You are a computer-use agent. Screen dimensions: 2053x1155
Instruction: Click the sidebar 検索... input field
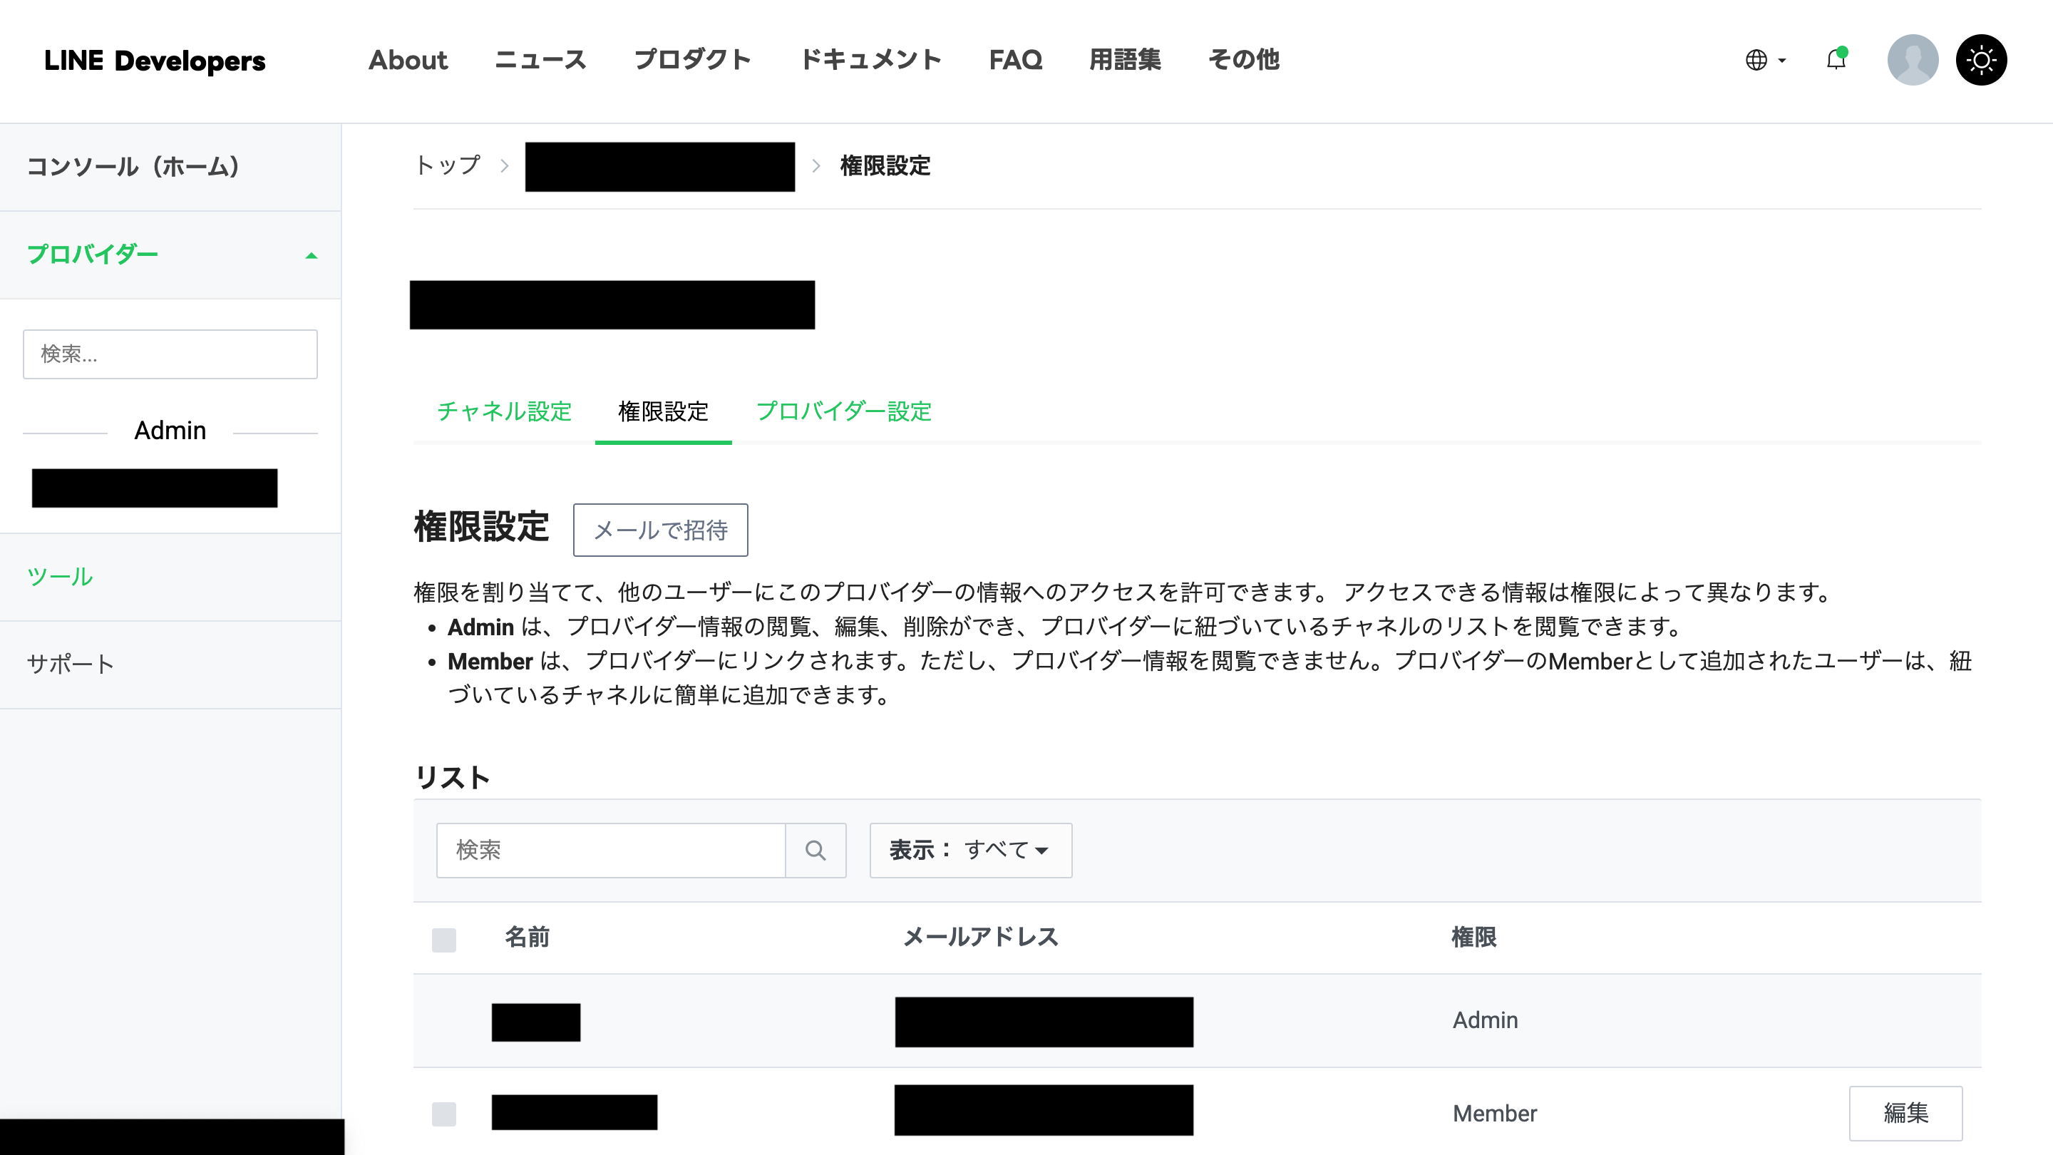click(170, 354)
